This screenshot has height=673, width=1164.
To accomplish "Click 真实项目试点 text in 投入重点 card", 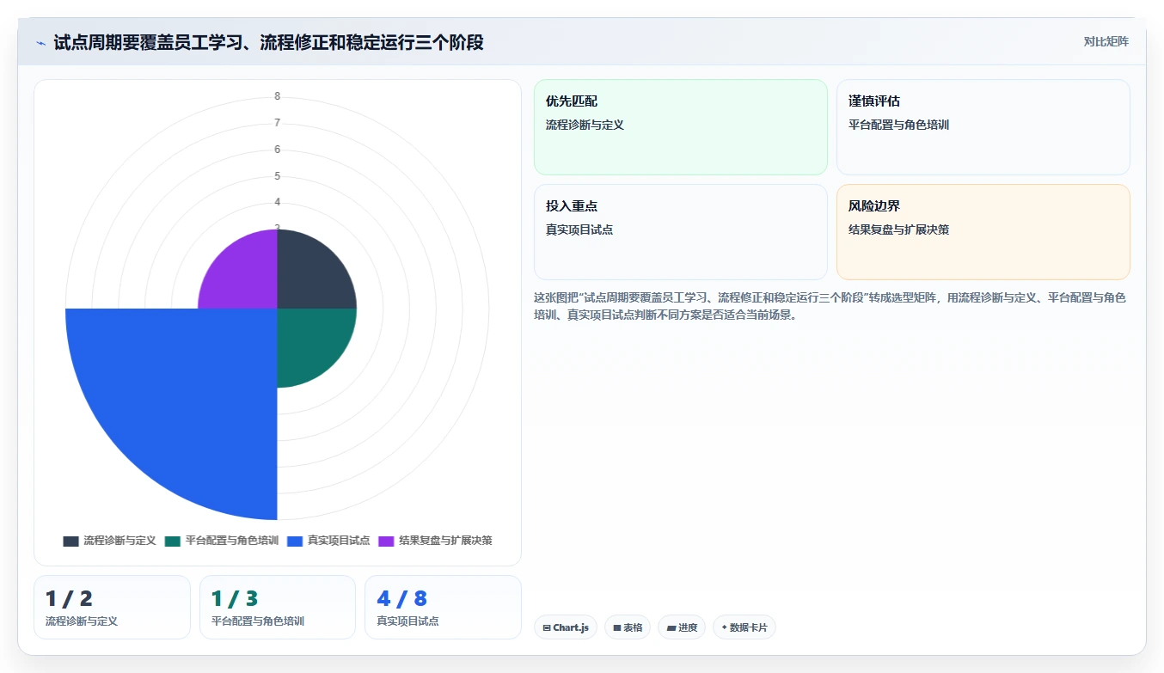I will 579,229.
